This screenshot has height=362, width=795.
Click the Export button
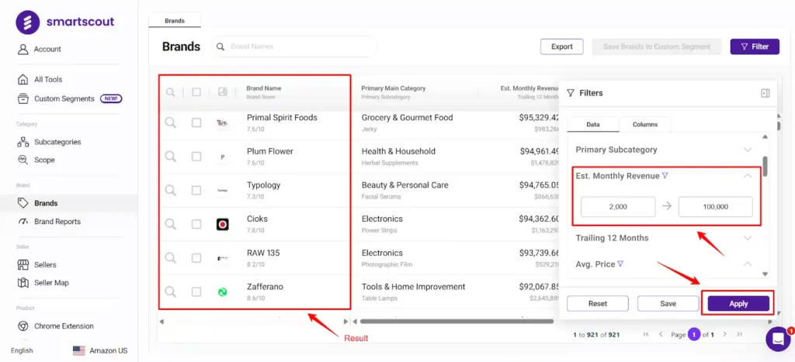point(562,47)
